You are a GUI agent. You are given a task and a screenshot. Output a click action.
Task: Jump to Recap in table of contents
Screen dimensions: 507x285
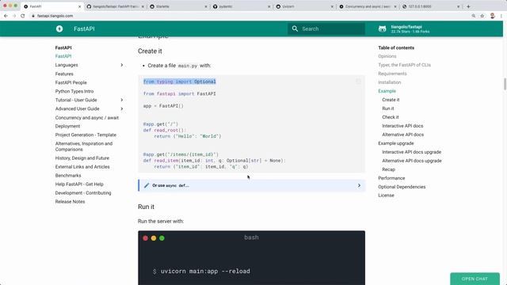point(388,169)
